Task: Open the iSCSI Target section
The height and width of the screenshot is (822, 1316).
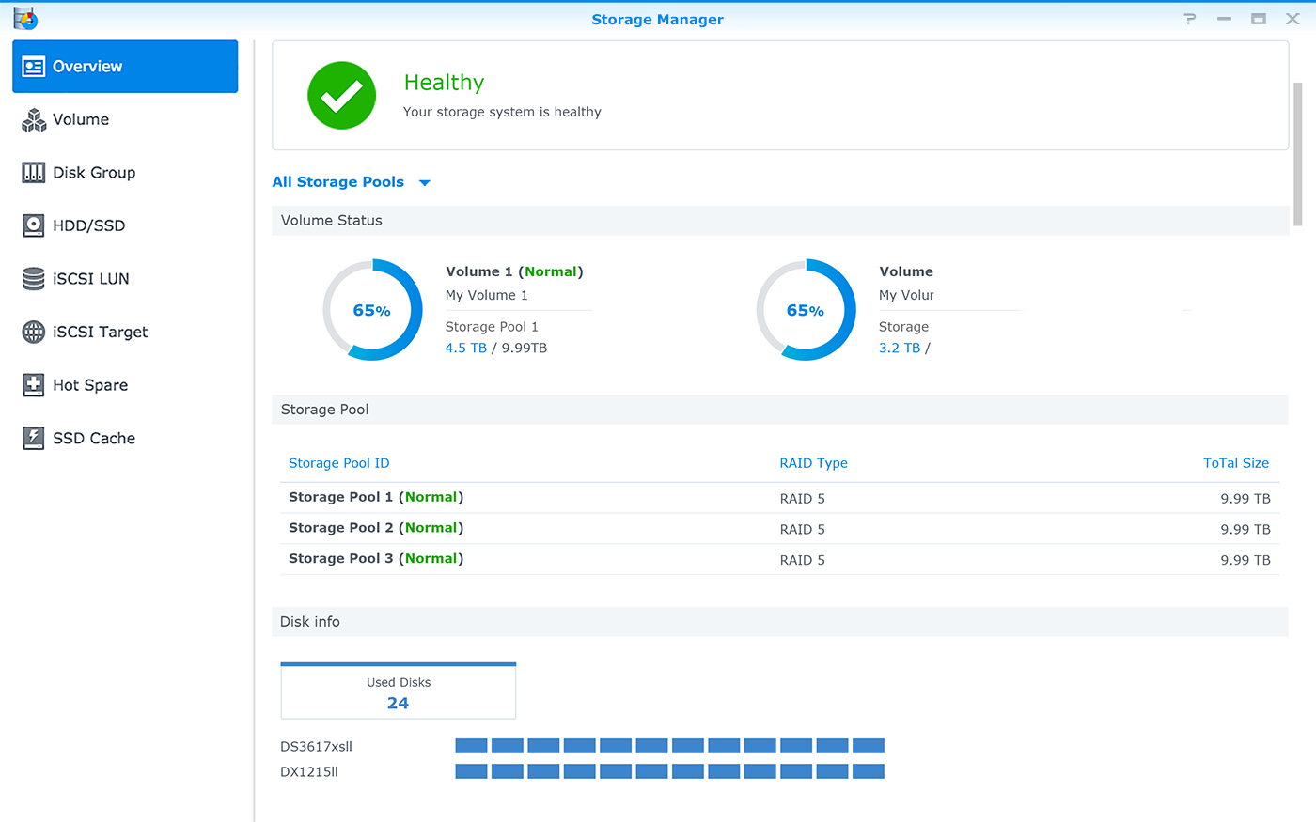Action: [x=33, y=332]
